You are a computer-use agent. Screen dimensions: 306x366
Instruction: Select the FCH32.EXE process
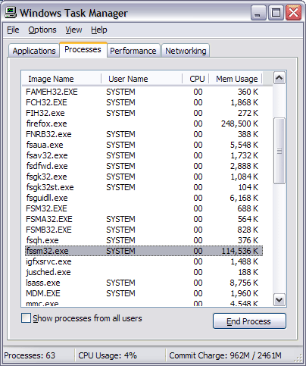144,102
